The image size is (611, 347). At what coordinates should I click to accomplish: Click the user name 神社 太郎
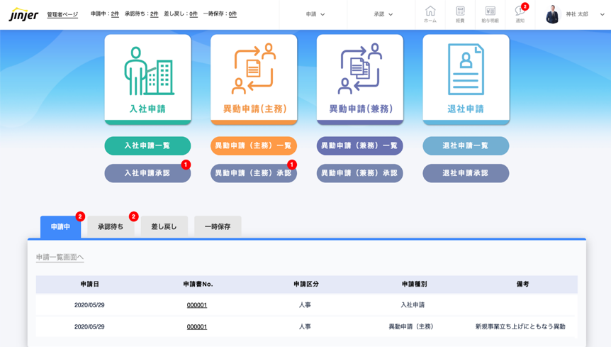[x=577, y=14]
